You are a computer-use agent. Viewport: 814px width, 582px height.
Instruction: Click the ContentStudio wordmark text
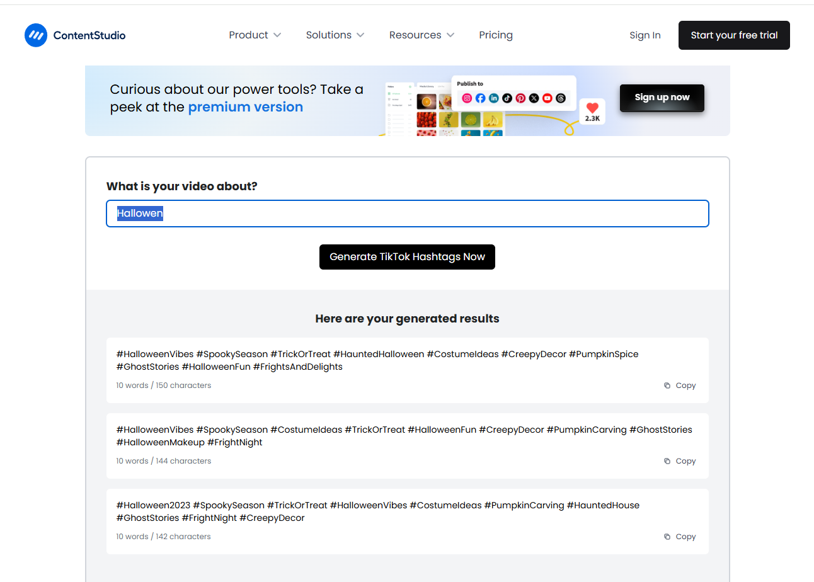pos(89,35)
